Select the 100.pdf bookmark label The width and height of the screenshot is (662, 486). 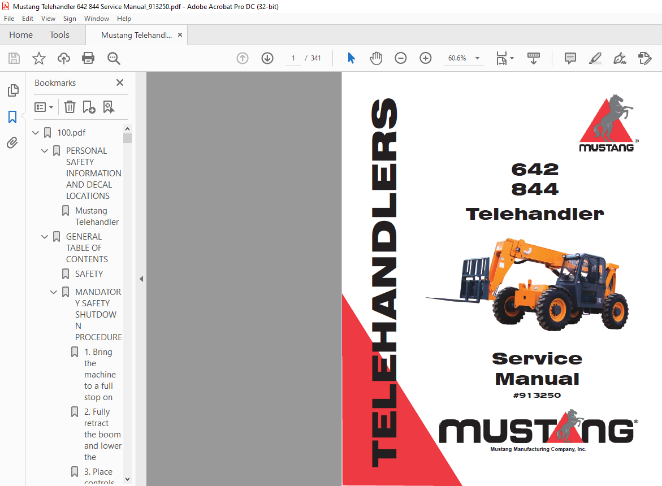[x=71, y=133]
